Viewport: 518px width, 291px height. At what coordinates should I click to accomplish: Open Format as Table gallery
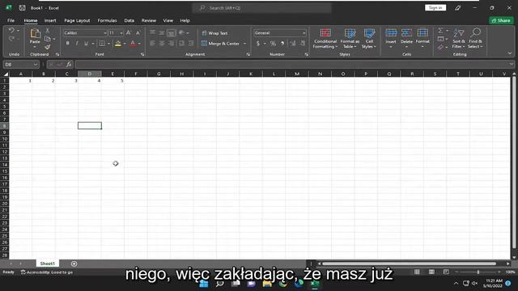click(350, 39)
